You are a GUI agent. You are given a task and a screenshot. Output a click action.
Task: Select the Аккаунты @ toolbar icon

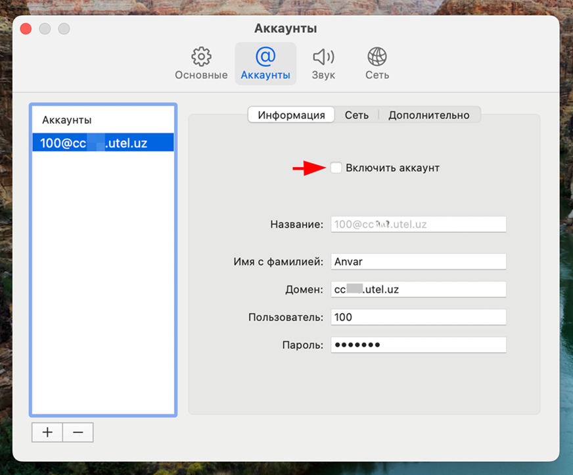265,57
